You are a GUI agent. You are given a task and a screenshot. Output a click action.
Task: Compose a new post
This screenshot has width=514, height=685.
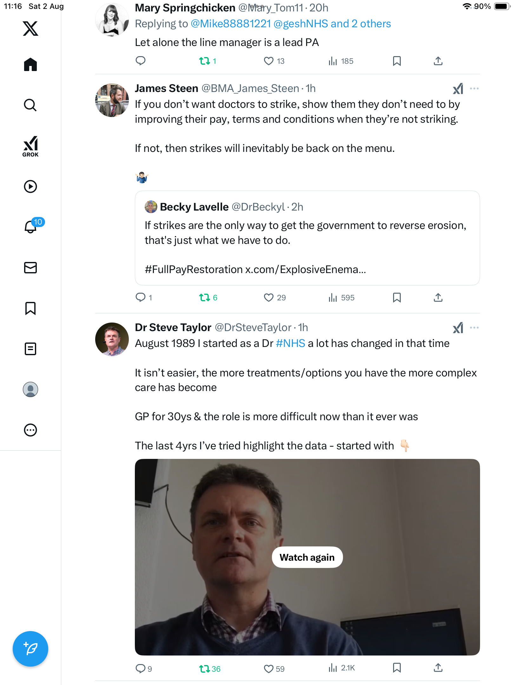coord(30,649)
